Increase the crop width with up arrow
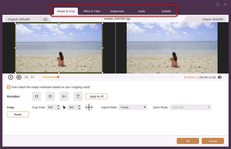 (59, 106)
